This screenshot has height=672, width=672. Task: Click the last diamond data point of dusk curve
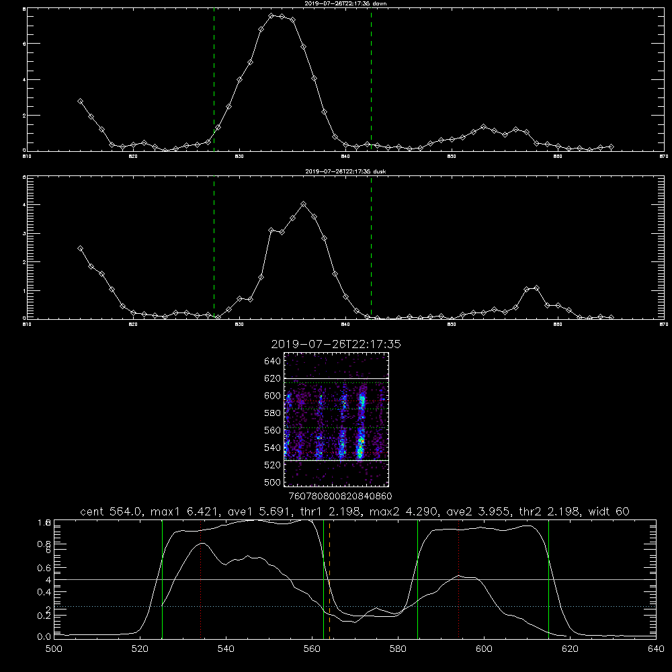click(x=611, y=318)
